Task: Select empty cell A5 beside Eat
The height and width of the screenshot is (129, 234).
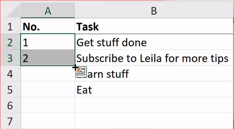Action: tap(48, 90)
